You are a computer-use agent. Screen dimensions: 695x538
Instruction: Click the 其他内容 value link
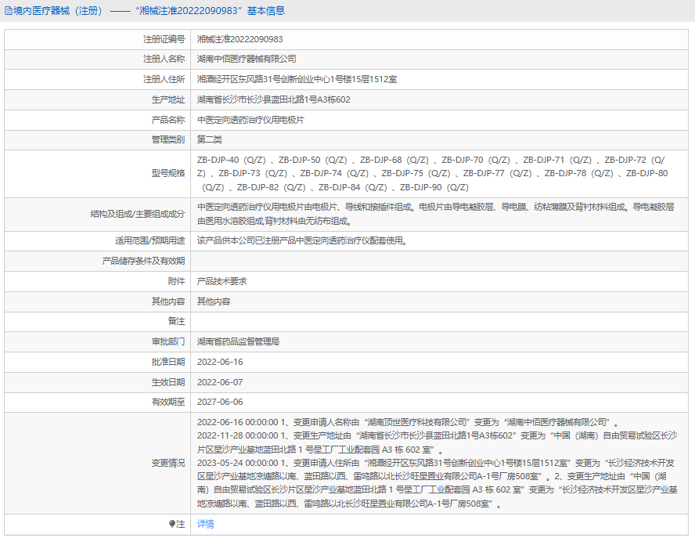click(214, 301)
